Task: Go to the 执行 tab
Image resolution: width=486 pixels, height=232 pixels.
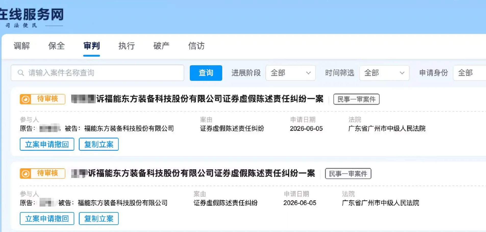Action: (127, 46)
